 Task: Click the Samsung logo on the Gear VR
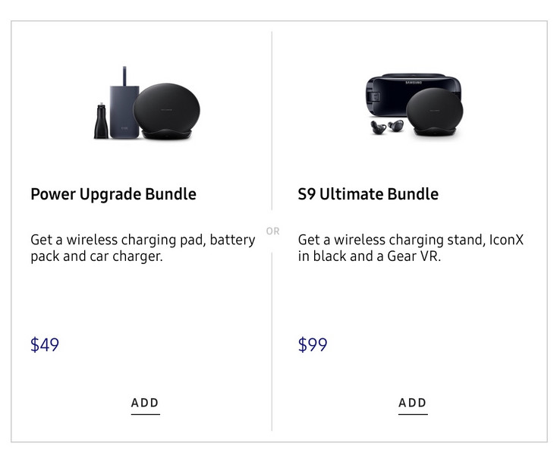(414, 83)
